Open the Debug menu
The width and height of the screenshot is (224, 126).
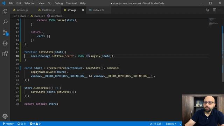point(58,3)
